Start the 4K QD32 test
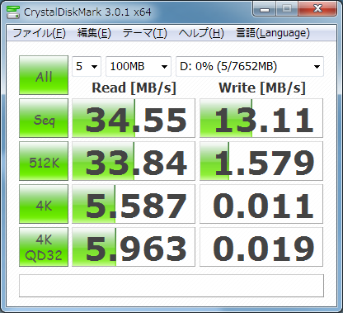This screenshot has width=343, height=313. (x=44, y=247)
